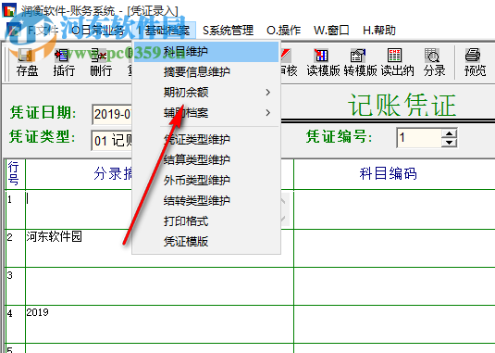Choose 结算类型维护 from the menu

pyautogui.click(x=205, y=160)
